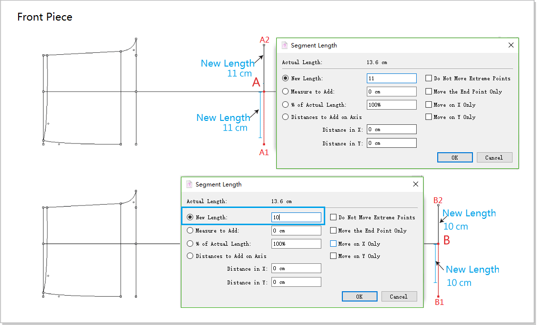Click the Segment Length title icon in upper dialog
Viewport: 537px width, 325px height.
pyautogui.click(x=285, y=46)
